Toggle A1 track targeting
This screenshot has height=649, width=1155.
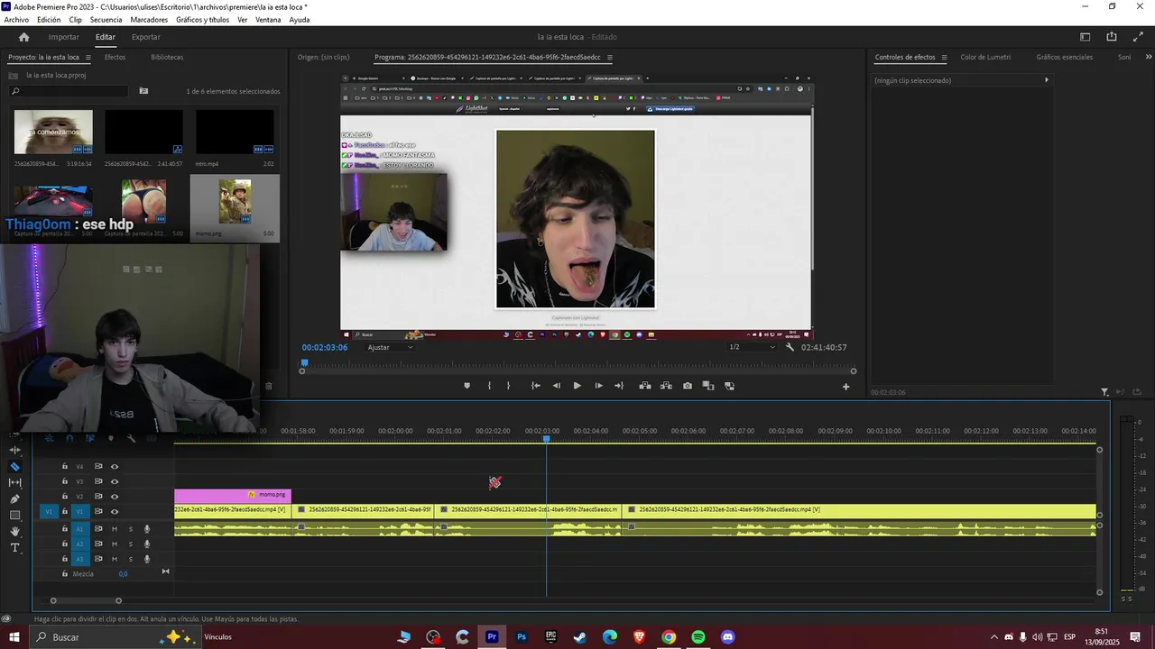click(79, 529)
